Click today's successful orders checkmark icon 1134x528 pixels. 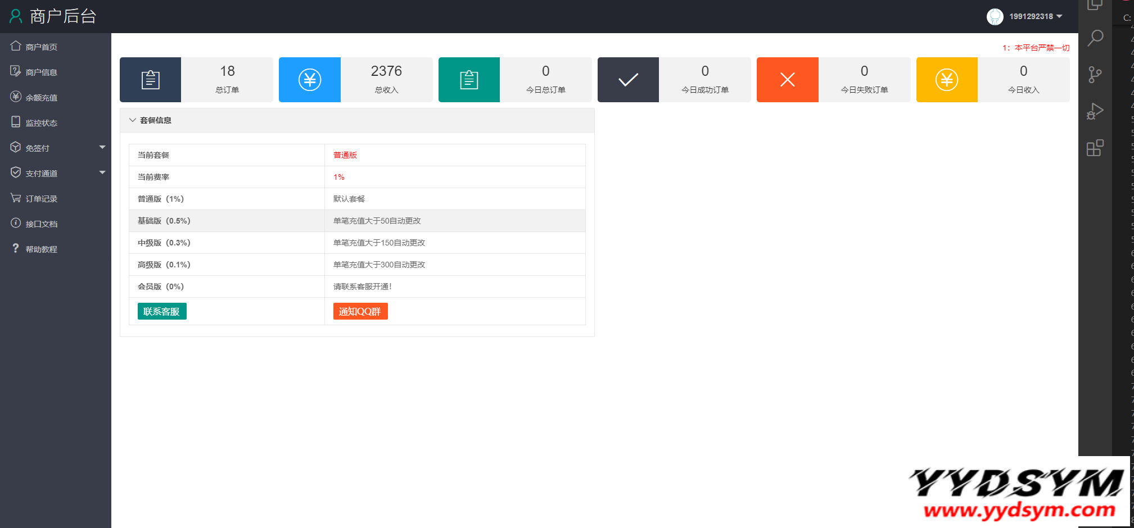[628, 80]
